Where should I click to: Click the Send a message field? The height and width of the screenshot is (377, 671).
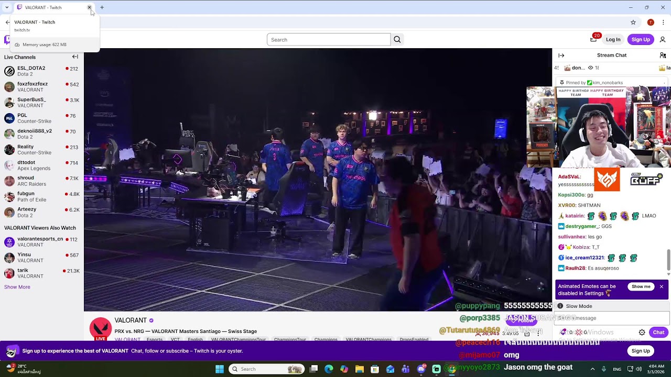click(x=611, y=318)
